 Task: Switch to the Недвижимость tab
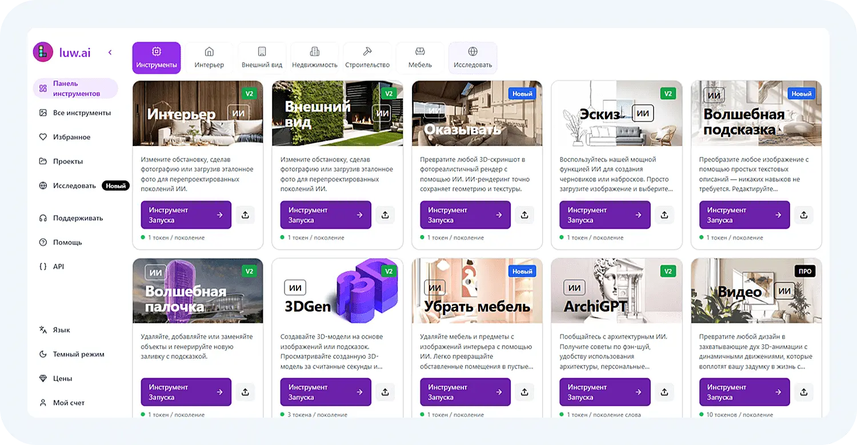pos(315,58)
